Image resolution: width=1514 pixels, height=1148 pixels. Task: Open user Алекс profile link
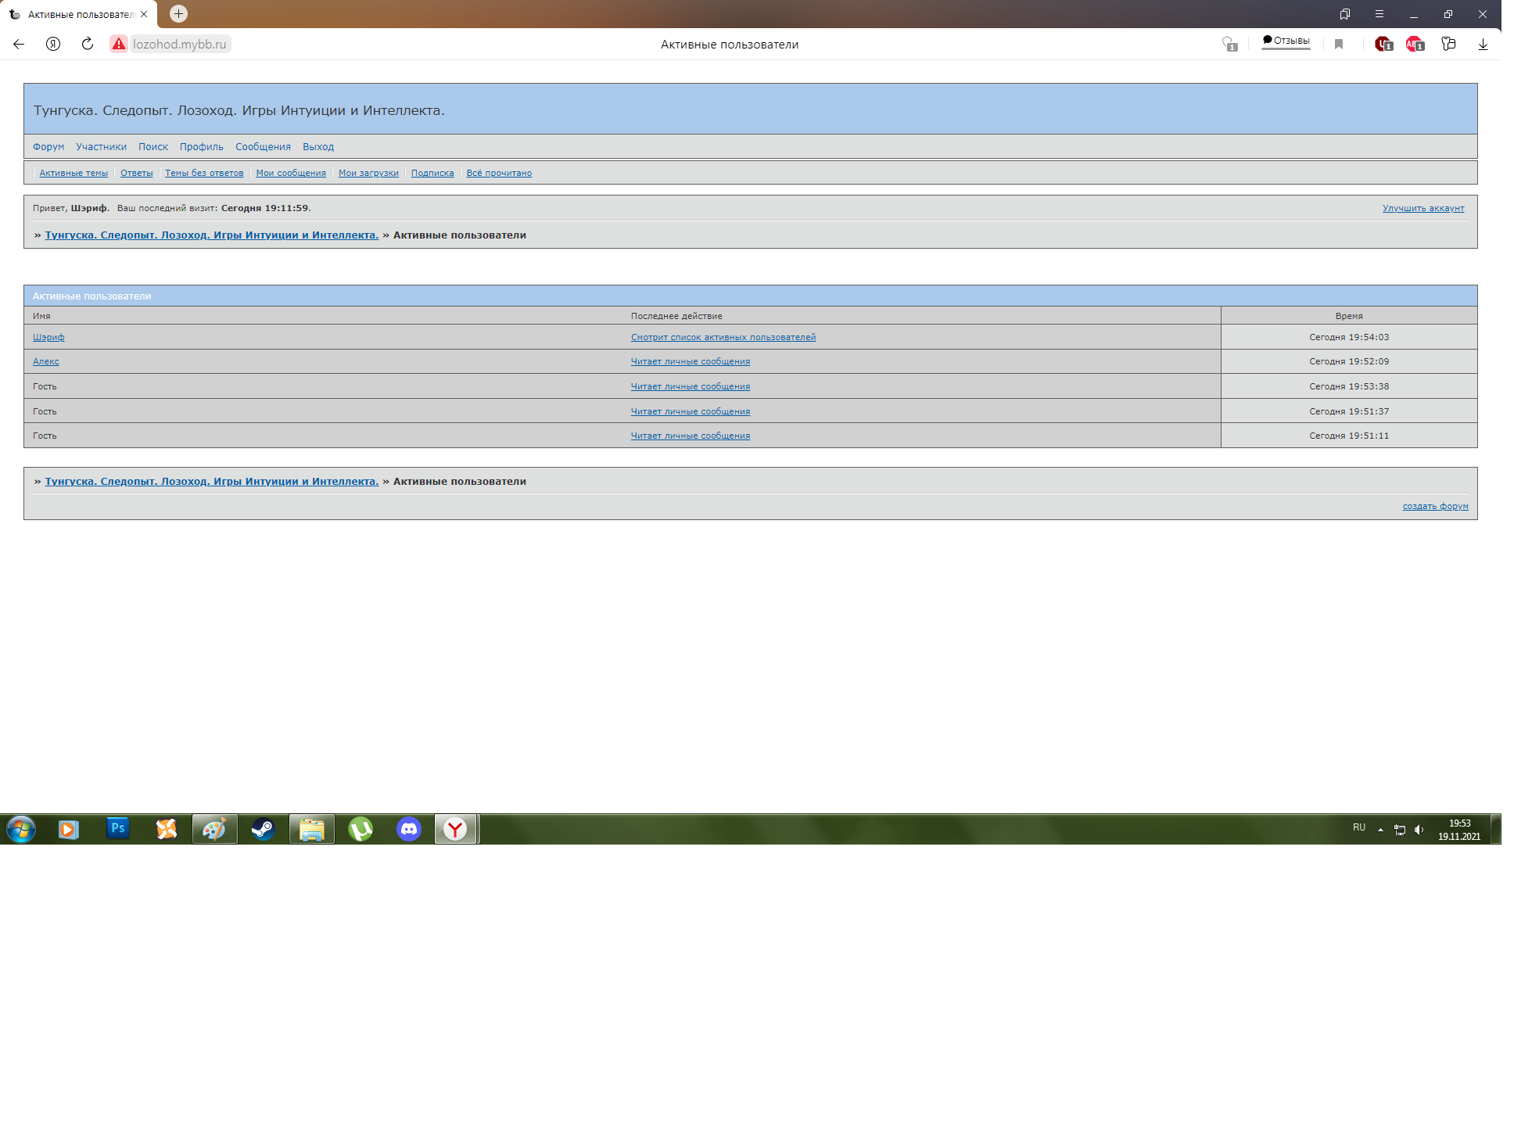[46, 361]
